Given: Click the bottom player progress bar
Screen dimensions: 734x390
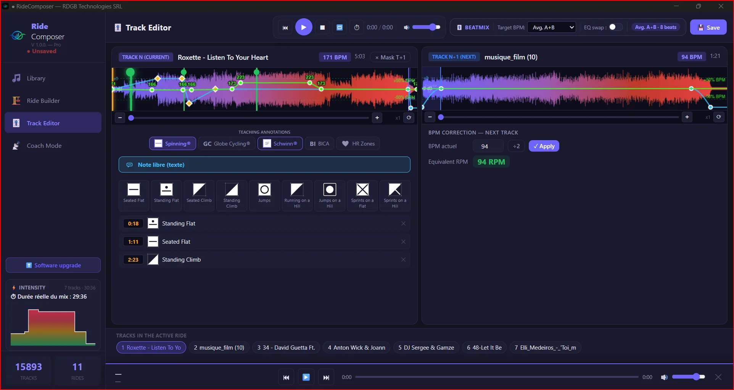Looking at the screenshot, I should tap(497, 377).
